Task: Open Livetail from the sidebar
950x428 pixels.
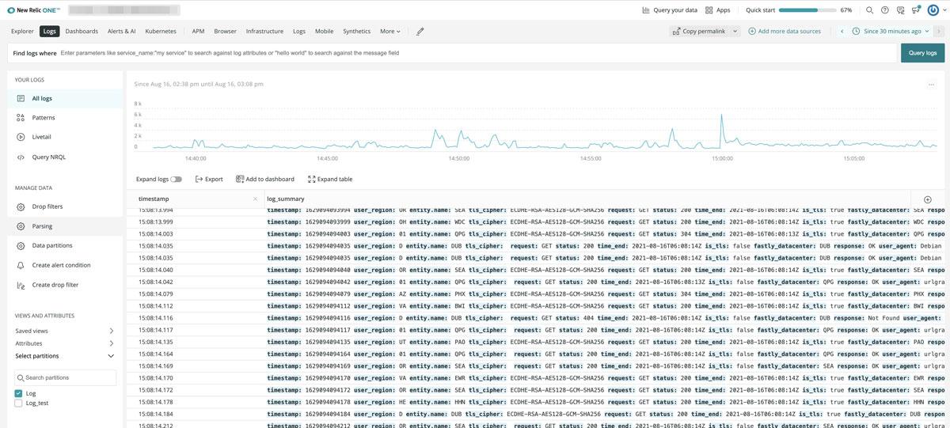Action: 41,137
